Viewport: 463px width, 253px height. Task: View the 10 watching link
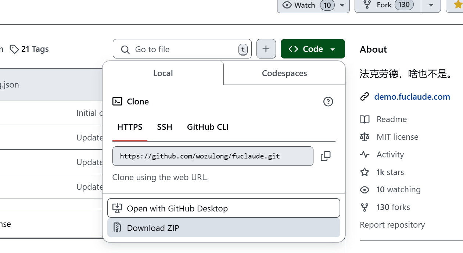[399, 190]
